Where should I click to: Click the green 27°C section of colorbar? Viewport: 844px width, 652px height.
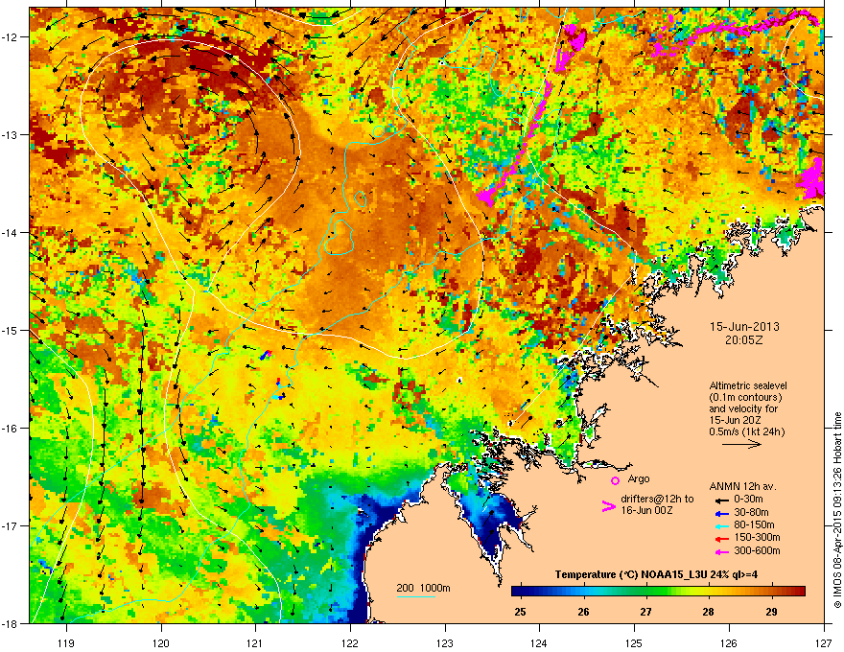645,592
